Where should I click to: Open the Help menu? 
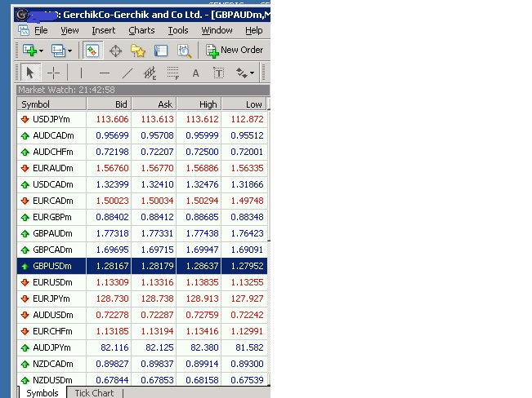coord(254,30)
